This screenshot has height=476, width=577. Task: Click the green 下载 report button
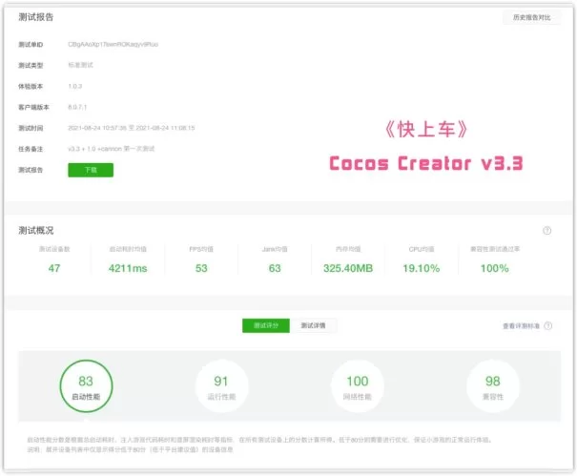pos(90,170)
